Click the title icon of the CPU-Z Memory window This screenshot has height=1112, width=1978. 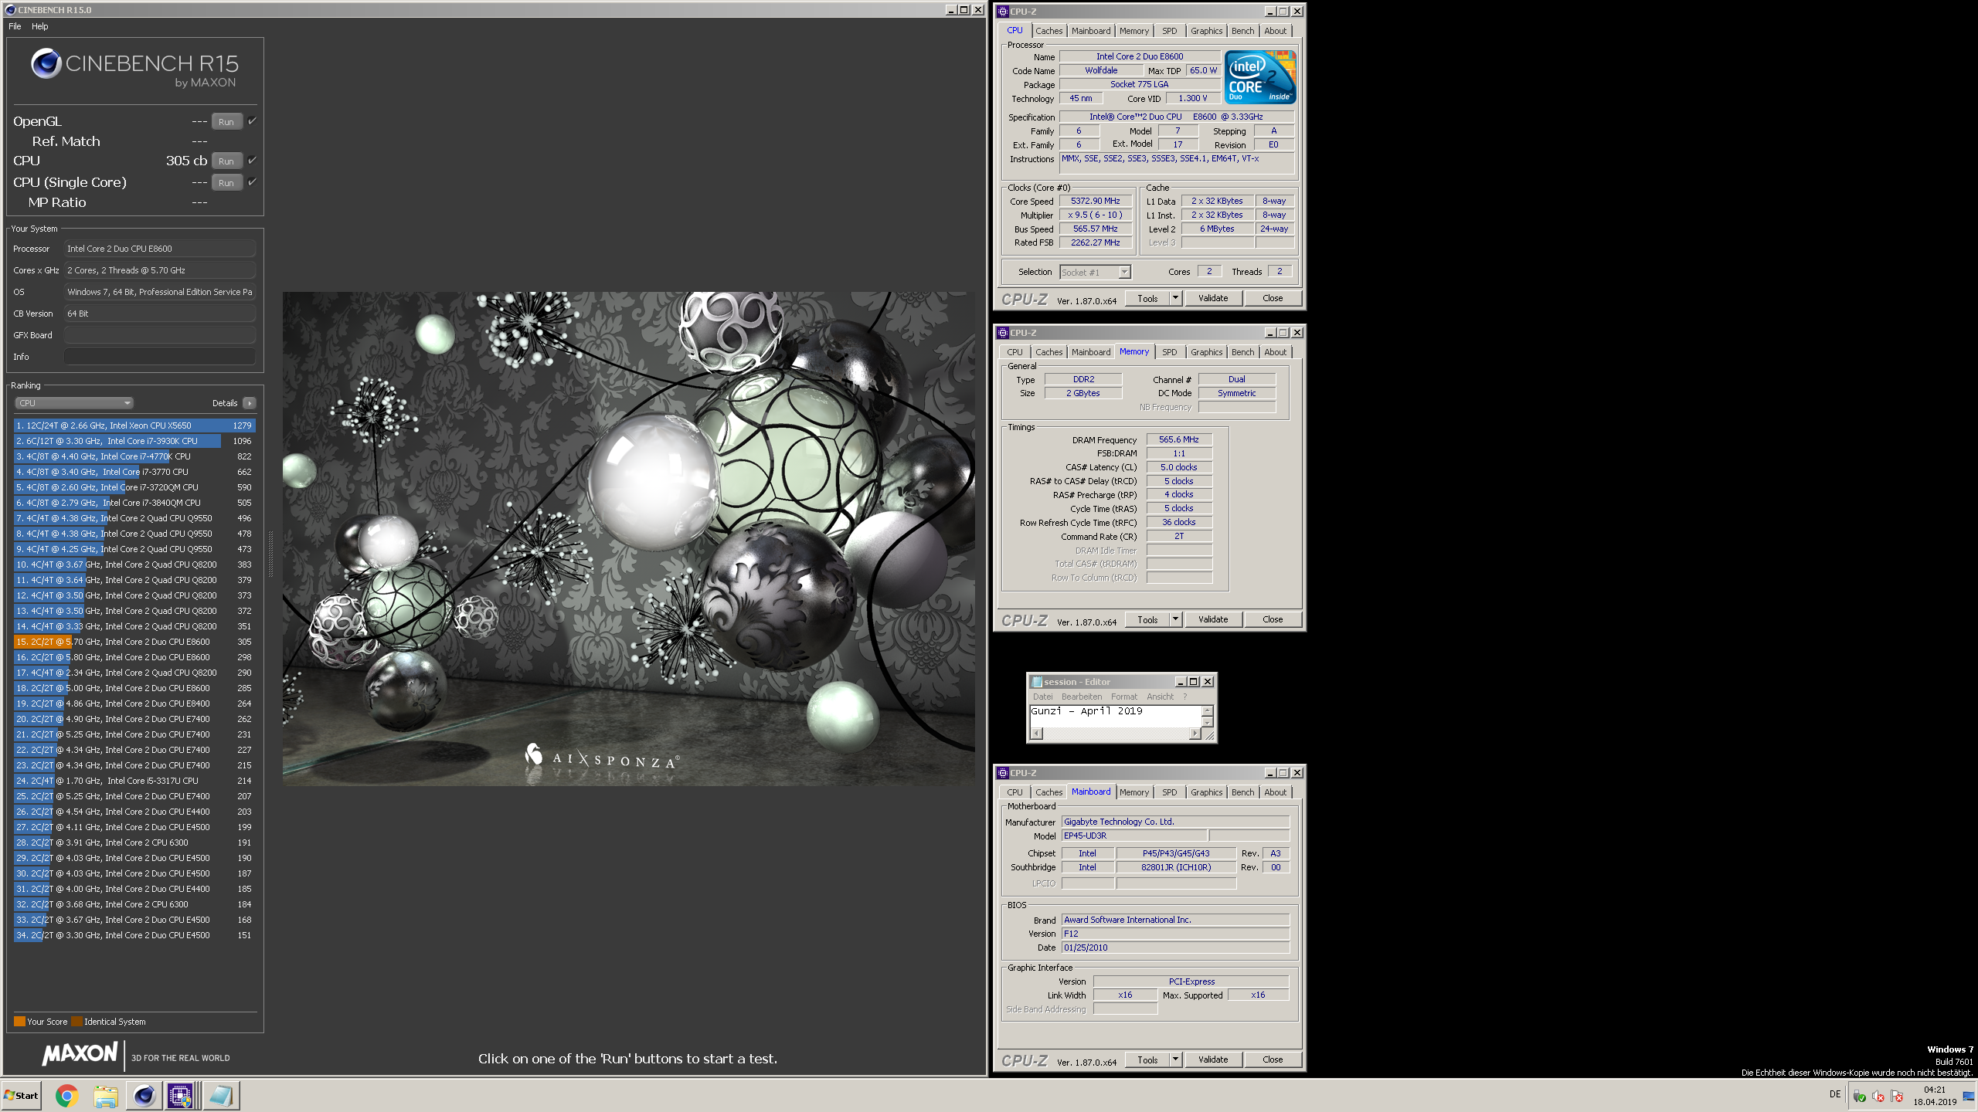pyautogui.click(x=1003, y=333)
